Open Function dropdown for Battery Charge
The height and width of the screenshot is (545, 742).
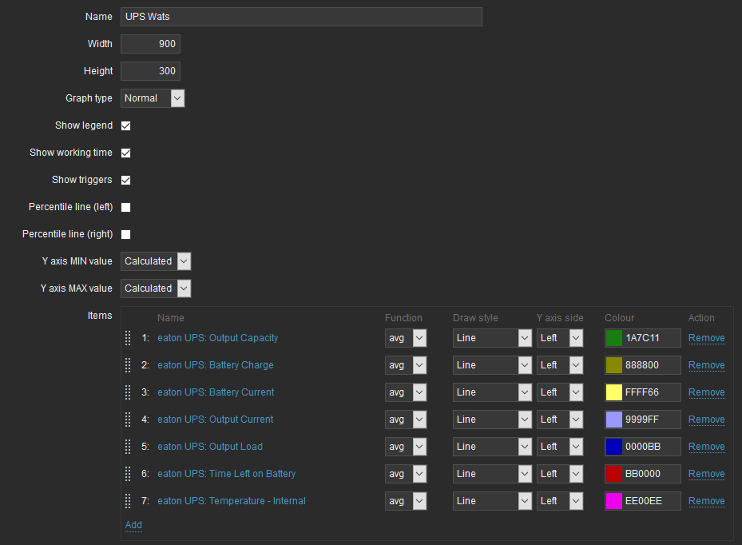(x=406, y=365)
